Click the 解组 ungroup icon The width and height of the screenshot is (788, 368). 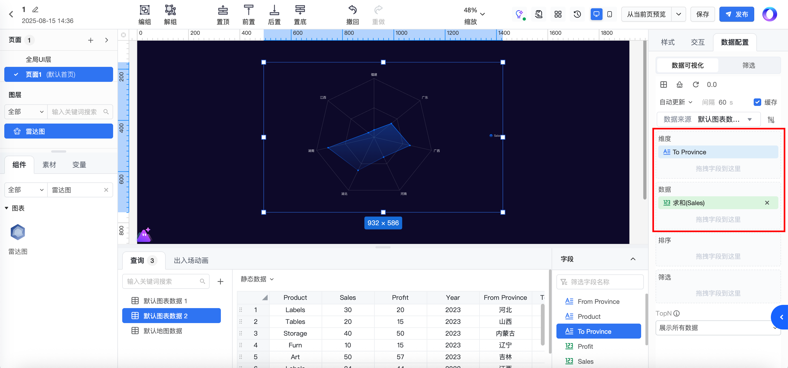(x=170, y=10)
